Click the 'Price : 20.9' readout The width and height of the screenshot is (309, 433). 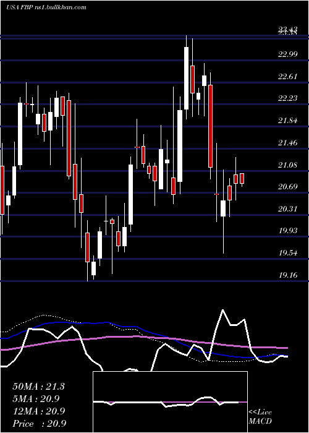[x=39, y=423]
